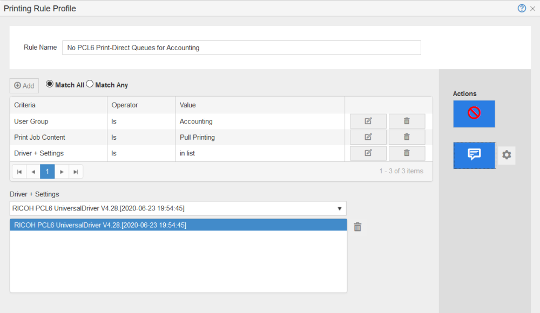Jump to the last criteria page

[76, 172]
